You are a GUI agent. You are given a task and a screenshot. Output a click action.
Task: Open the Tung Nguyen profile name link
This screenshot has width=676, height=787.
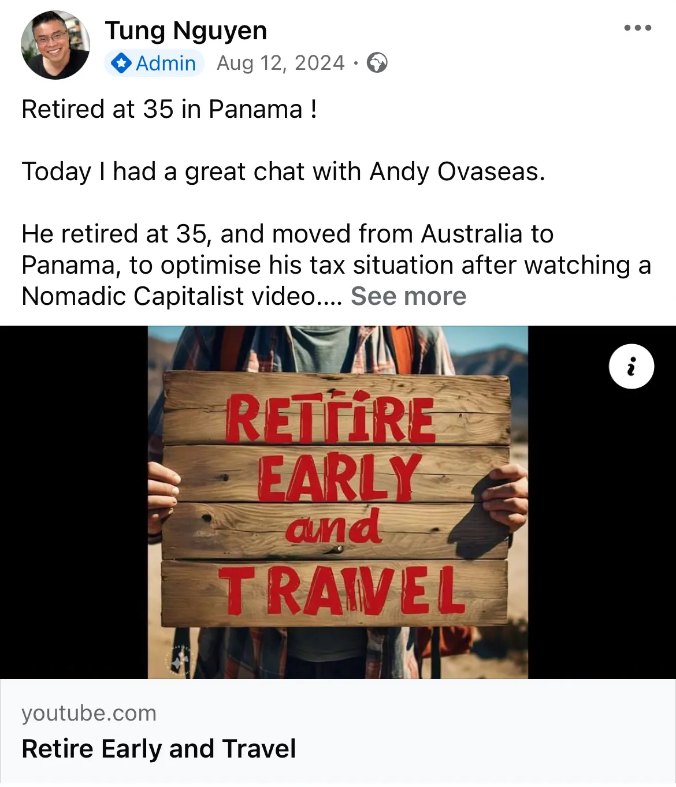pyautogui.click(x=186, y=31)
